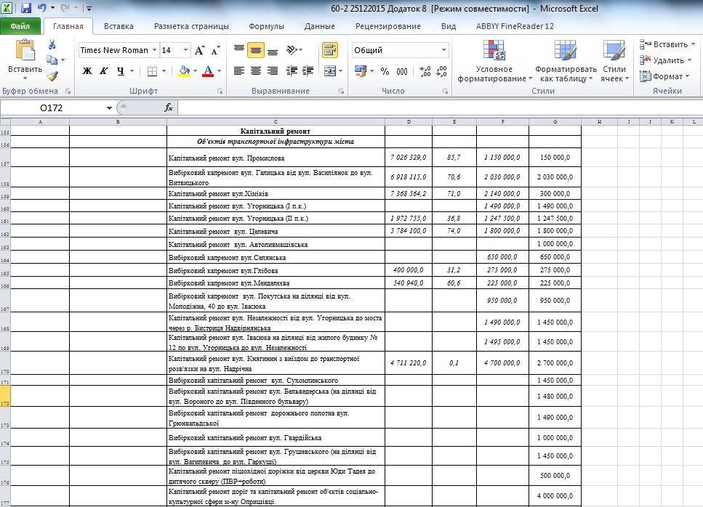Screen dimensions: 703x507
Task: Undo the last action
Action: coord(41,7)
